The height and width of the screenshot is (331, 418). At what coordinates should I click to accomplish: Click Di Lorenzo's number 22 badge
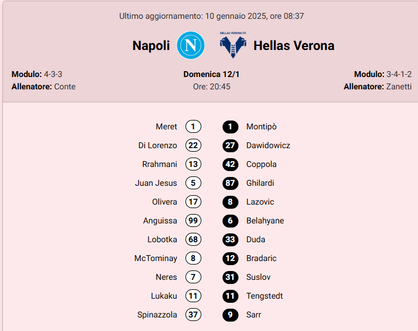pyautogui.click(x=193, y=145)
